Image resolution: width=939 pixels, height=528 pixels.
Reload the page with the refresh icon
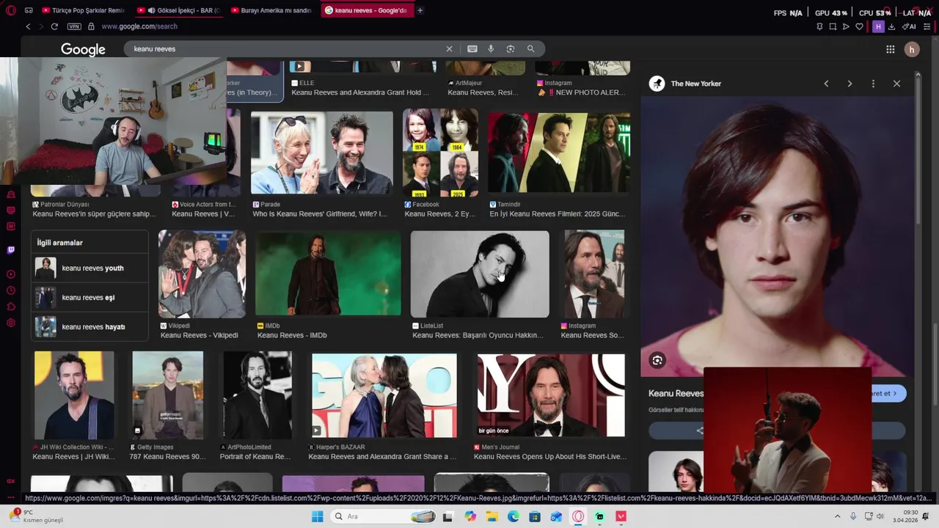[54, 26]
